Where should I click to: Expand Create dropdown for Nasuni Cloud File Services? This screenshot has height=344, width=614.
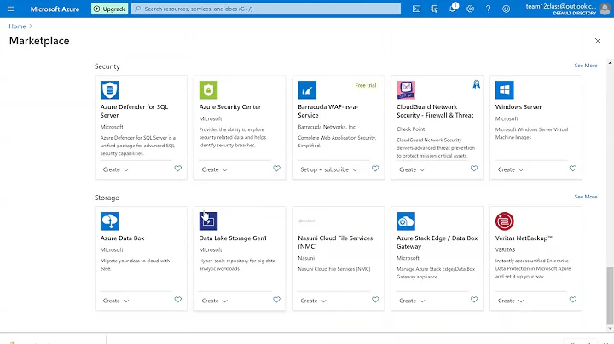coord(313,301)
